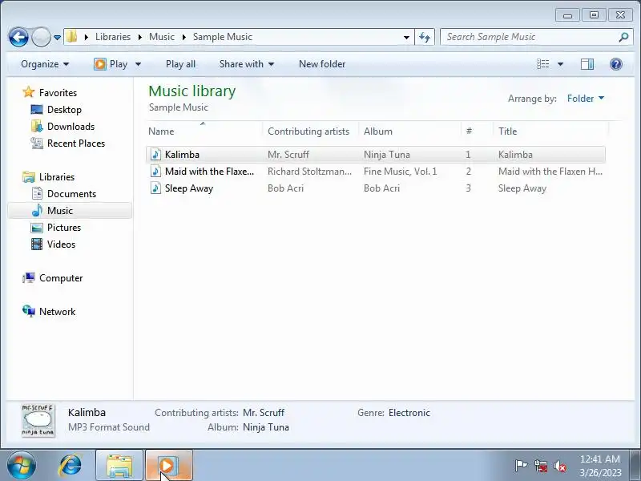Open the Documents library

click(x=71, y=194)
